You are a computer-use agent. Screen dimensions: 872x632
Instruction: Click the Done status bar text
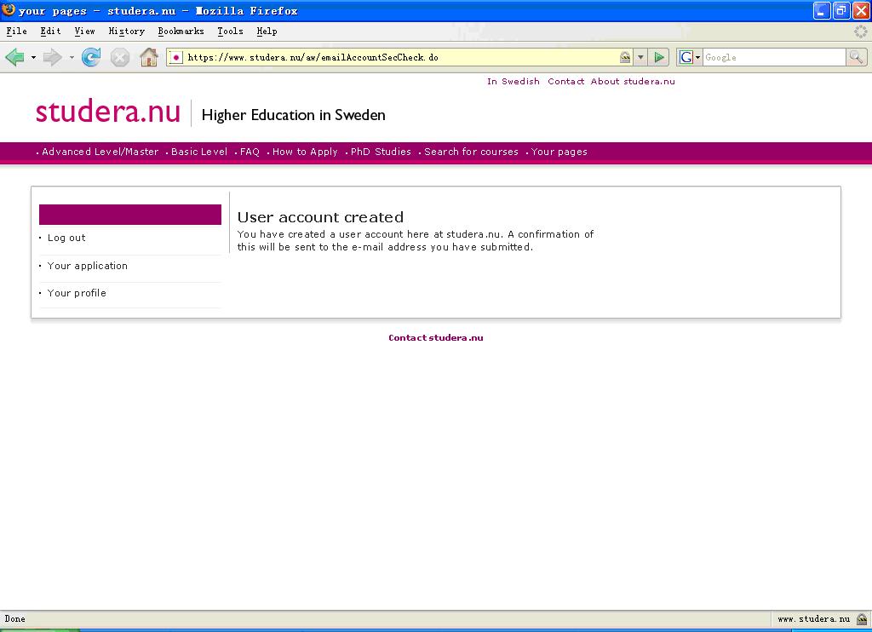pos(15,618)
